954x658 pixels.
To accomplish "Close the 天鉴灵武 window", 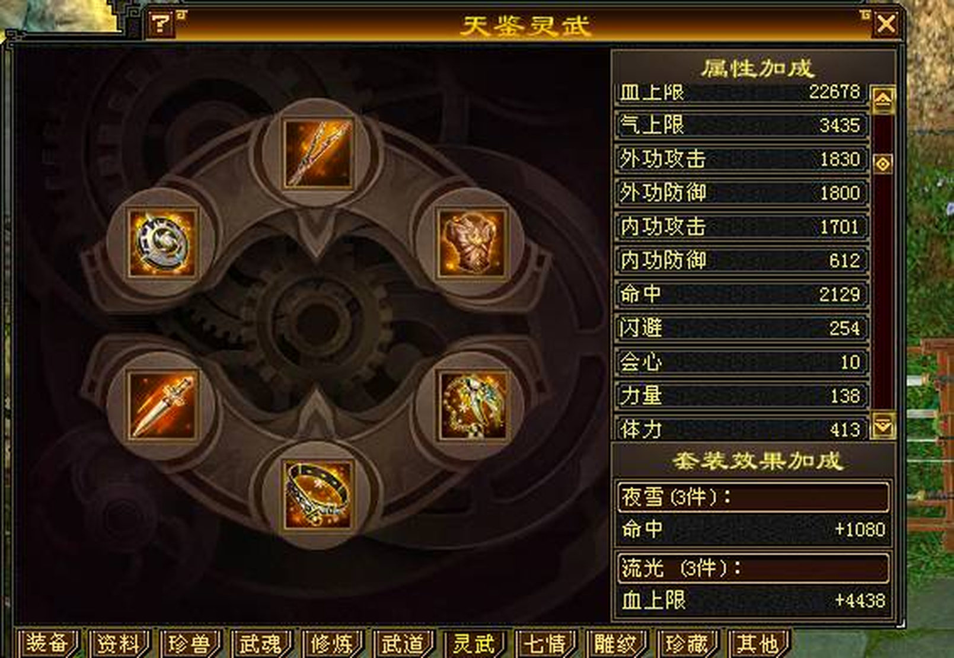I will (x=886, y=24).
